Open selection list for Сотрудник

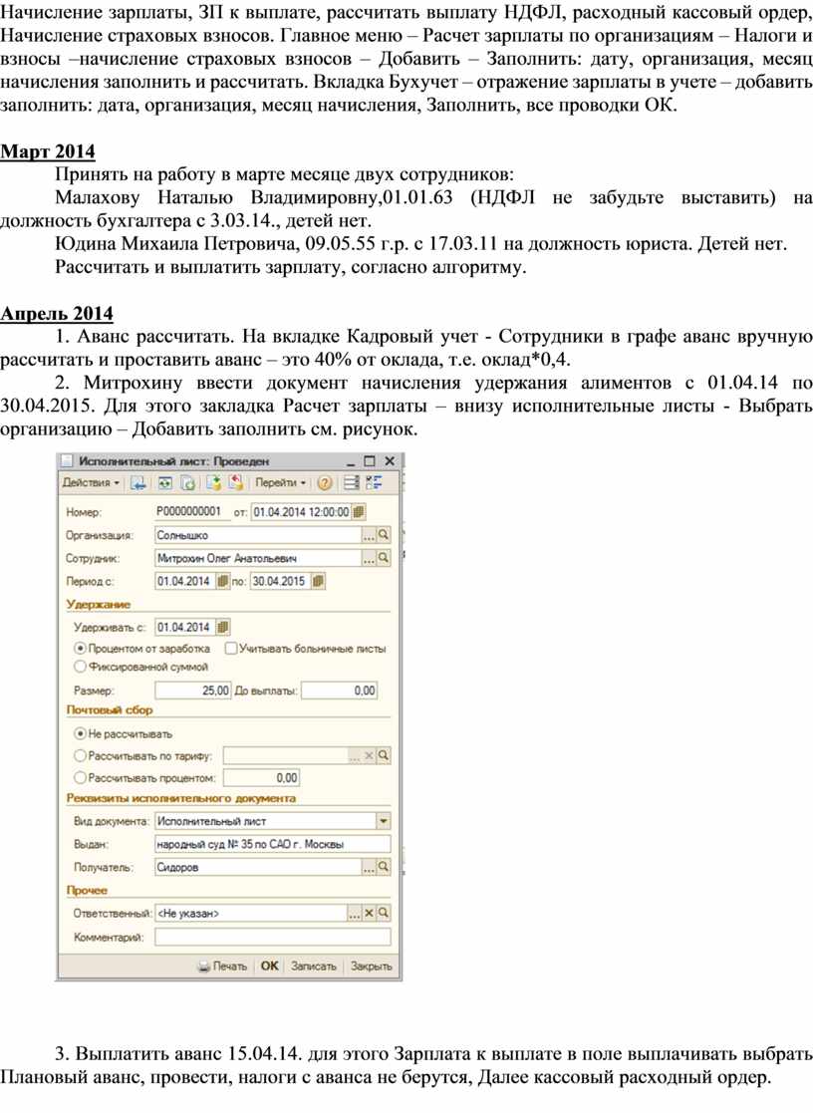tap(369, 559)
